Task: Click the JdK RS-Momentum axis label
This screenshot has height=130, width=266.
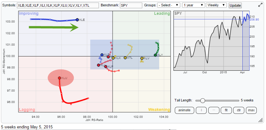Action: coord(4,62)
